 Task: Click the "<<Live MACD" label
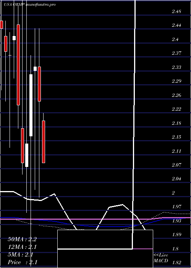click(161, 258)
